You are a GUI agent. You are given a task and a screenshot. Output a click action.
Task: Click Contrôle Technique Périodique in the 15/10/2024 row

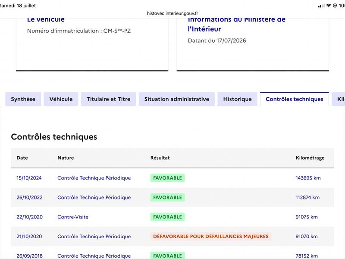point(94,178)
